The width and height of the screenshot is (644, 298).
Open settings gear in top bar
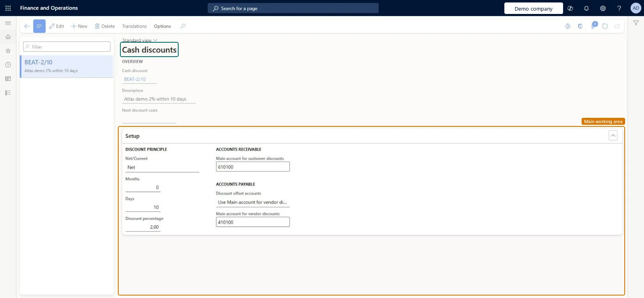pos(603,8)
